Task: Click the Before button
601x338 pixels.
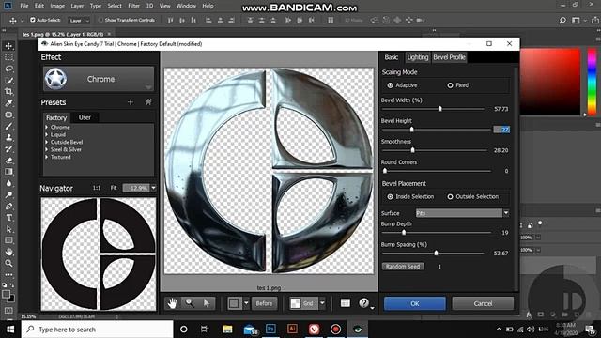Action: coord(264,303)
